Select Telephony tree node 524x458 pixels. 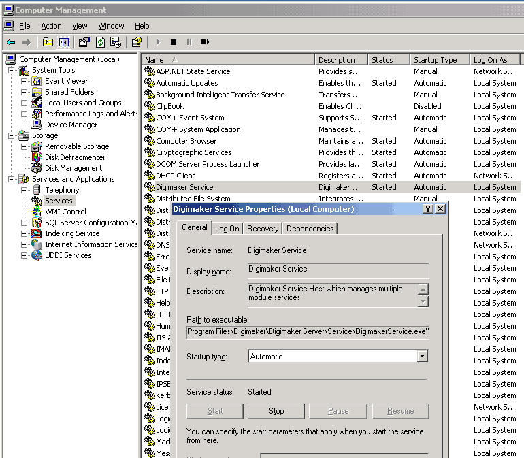coord(62,190)
